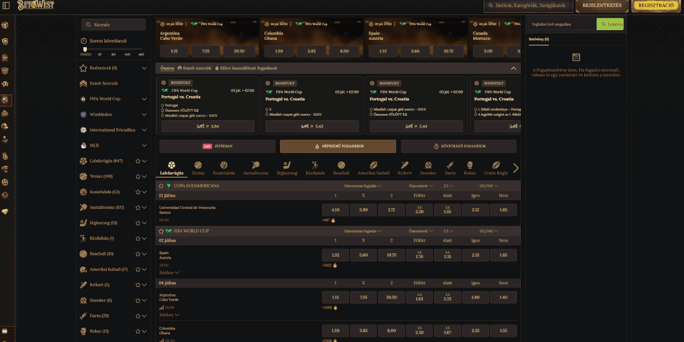Open Baseball (10) icon in sidebar
The height and width of the screenshot is (342, 684).
coord(84,254)
